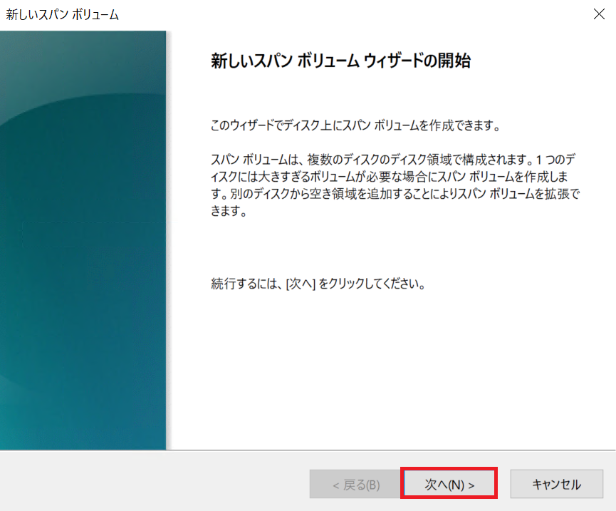Select the disabled 戻る(B) button
This screenshot has width=616, height=511.
(354, 482)
